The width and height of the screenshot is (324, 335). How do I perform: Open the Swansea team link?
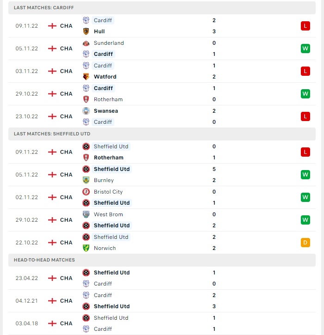pos(106,111)
